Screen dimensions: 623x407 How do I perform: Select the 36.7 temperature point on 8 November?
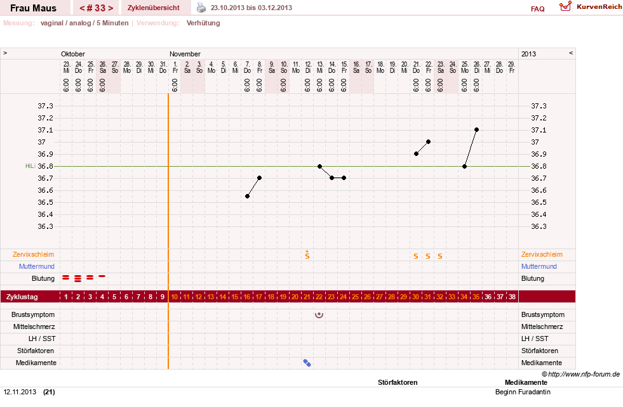point(260,178)
